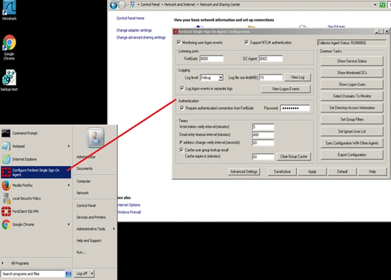Toggle Monitoring user logon events checkbox

[179, 42]
